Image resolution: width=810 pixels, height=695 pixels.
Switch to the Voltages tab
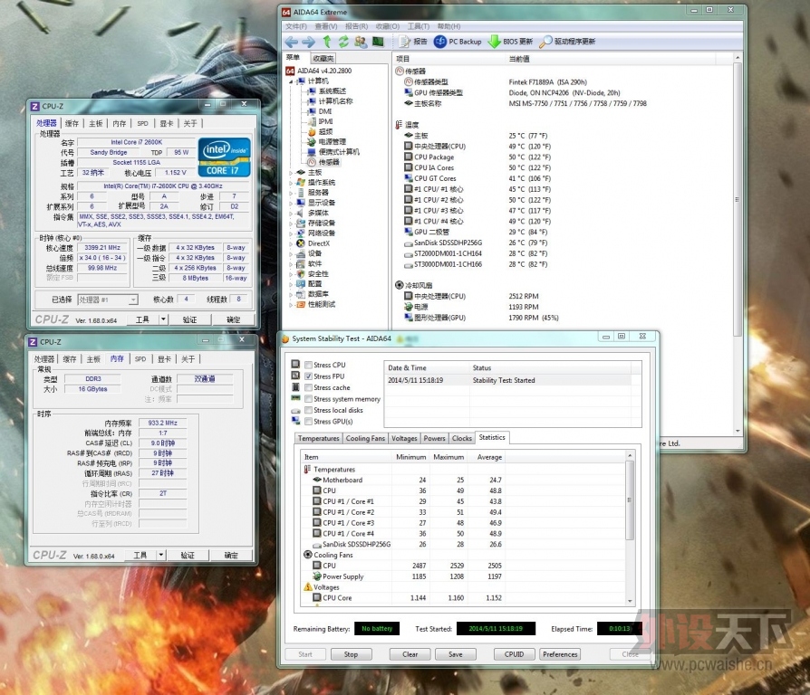tap(404, 438)
